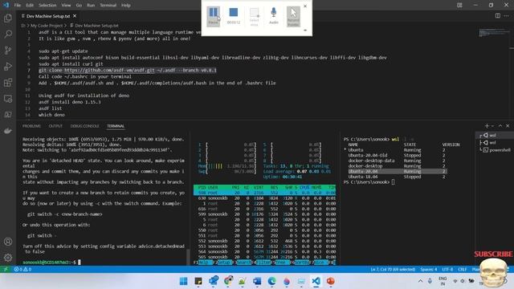Viewport: 514px width, 289px height.
Task: Open the Search view in activity bar
Action: pyautogui.click(x=8, y=34)
